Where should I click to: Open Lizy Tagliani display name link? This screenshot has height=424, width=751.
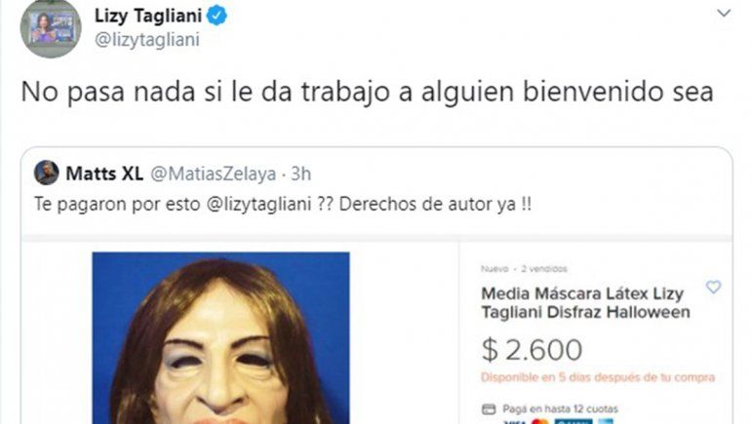[148, 16]
